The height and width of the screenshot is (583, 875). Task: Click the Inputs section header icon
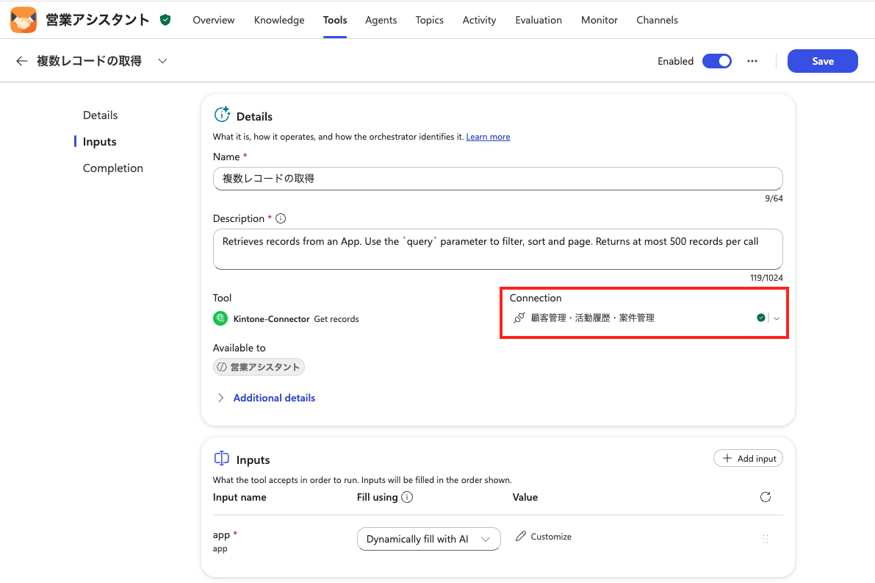click(x=222, y=459)
